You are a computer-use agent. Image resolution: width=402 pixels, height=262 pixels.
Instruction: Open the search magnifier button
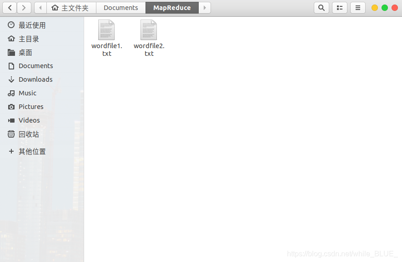click(x=322, y=8)
